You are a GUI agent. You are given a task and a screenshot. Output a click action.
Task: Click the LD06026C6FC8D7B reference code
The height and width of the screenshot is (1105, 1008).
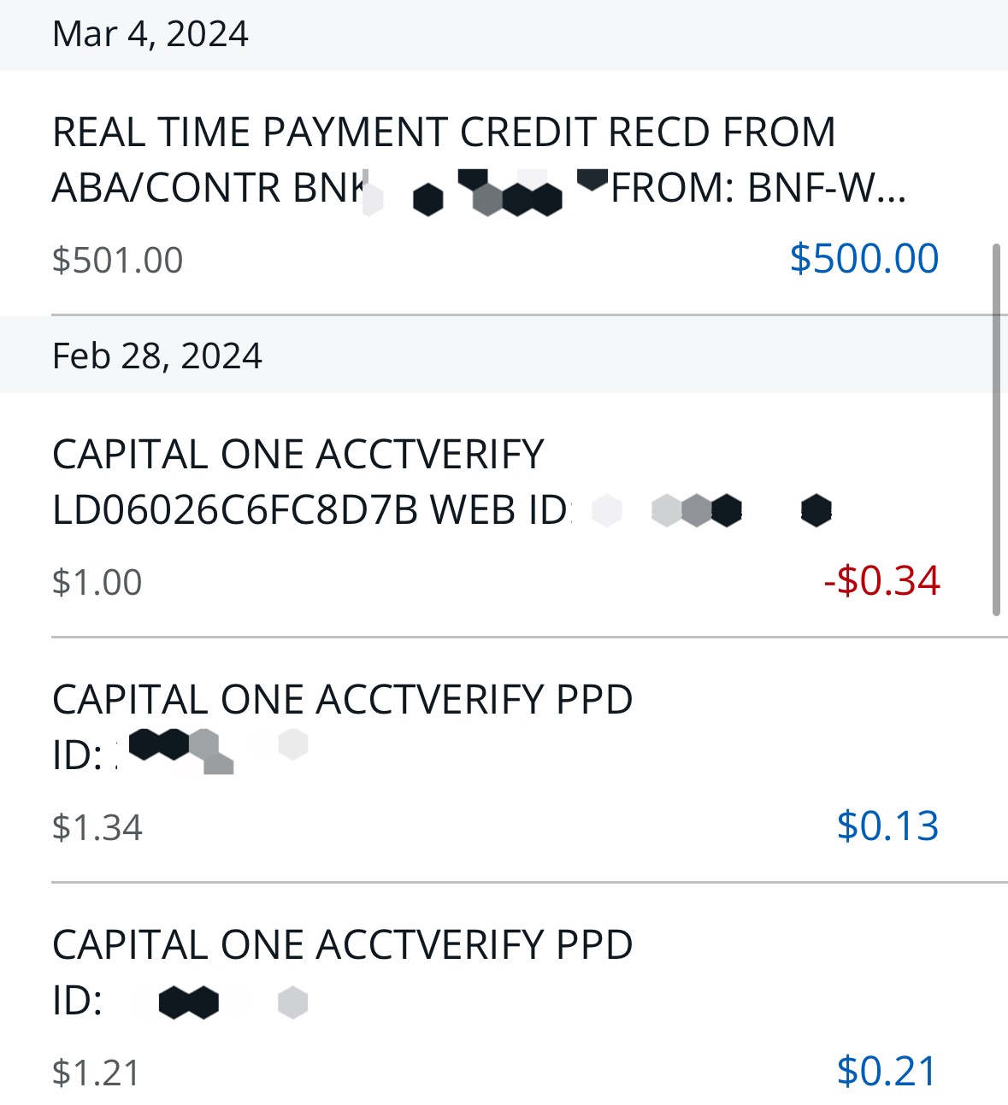coord(235,510)
